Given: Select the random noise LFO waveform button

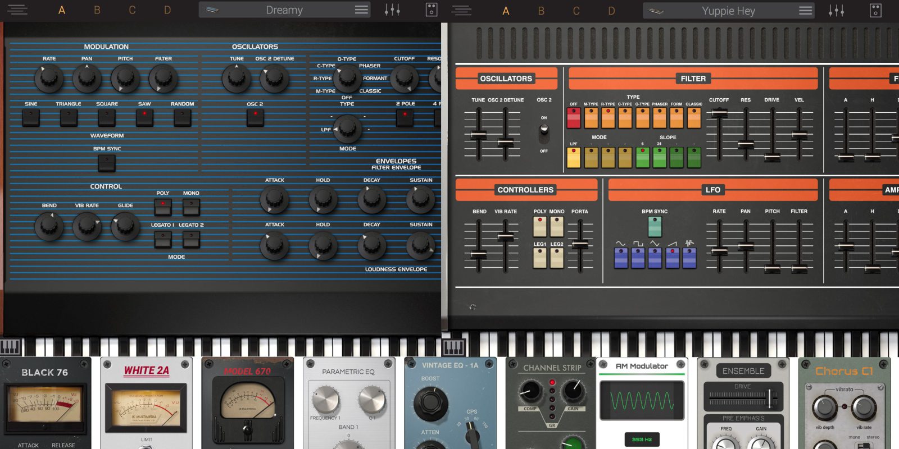Looking at the screenshot, I should pos(689,257).
